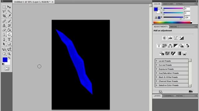The image size is (199, 111).
Task: Expand Channel Mixer Presets
Action: [x=157, y=81]
